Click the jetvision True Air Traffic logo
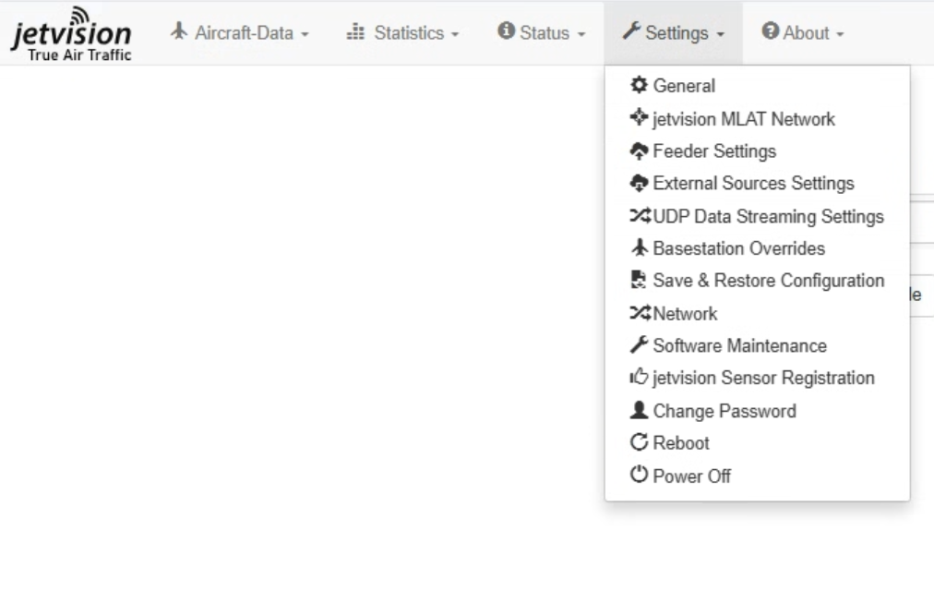Image resolution: width=934 pixels, height=602 pixels. coord(72,34)
